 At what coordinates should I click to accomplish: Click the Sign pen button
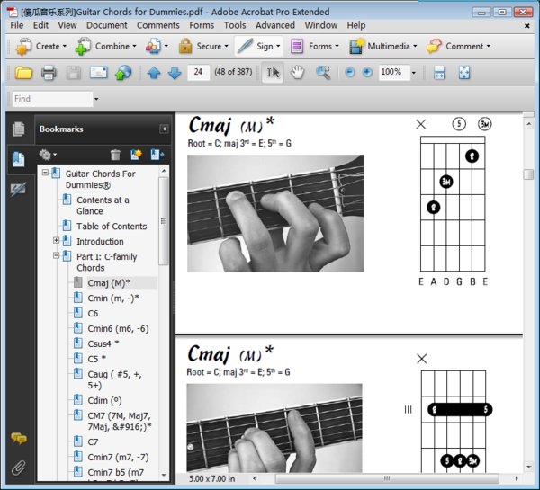click(x=258, y=46)
